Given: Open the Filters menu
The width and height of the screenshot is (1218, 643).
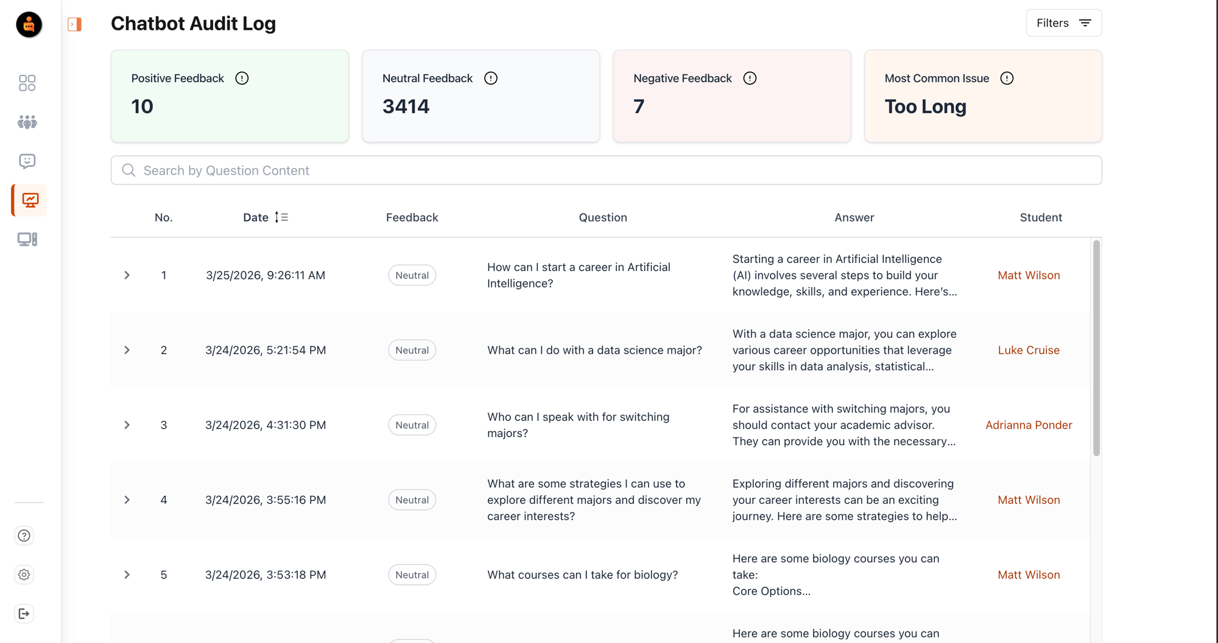Looking at the screenshot, I should [x=1063, y=23].
